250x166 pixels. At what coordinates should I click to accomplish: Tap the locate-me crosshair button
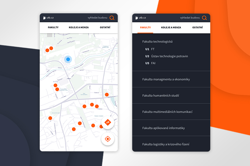(108, 139)
